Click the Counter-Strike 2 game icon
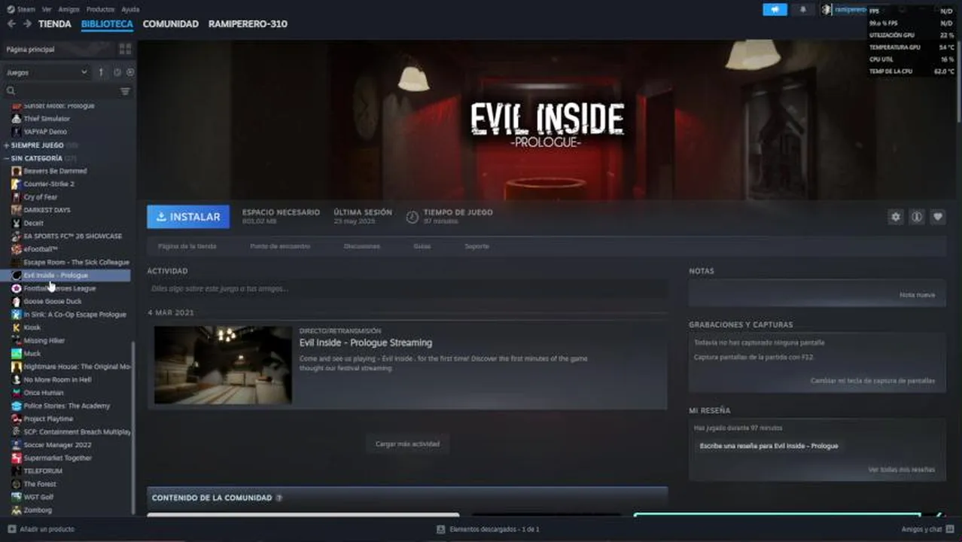962x542 pixels. click(17, 184)
